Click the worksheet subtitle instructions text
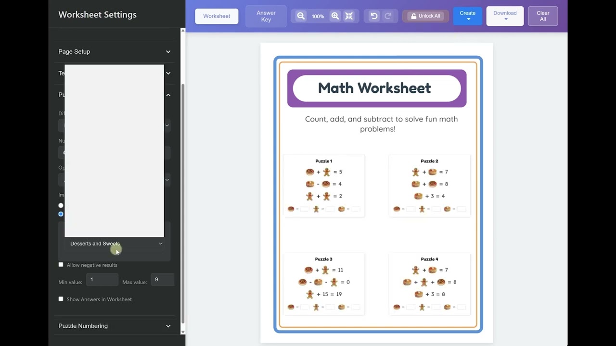 coord(381,124)
